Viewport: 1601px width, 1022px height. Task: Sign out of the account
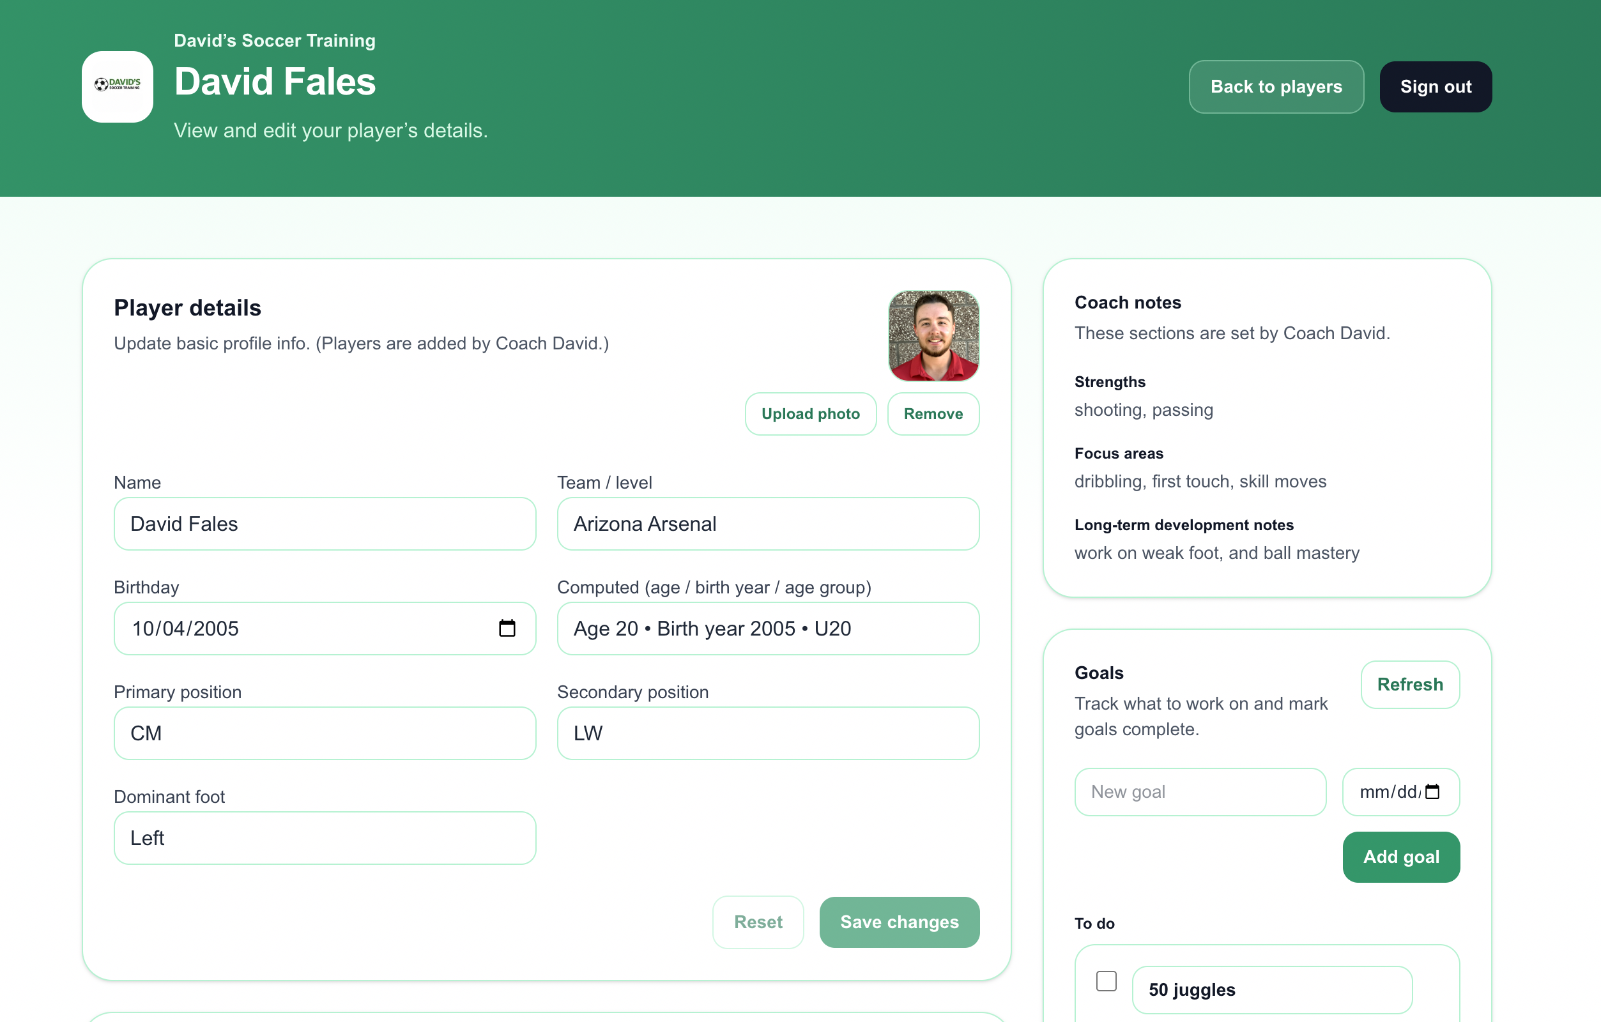1436,86
